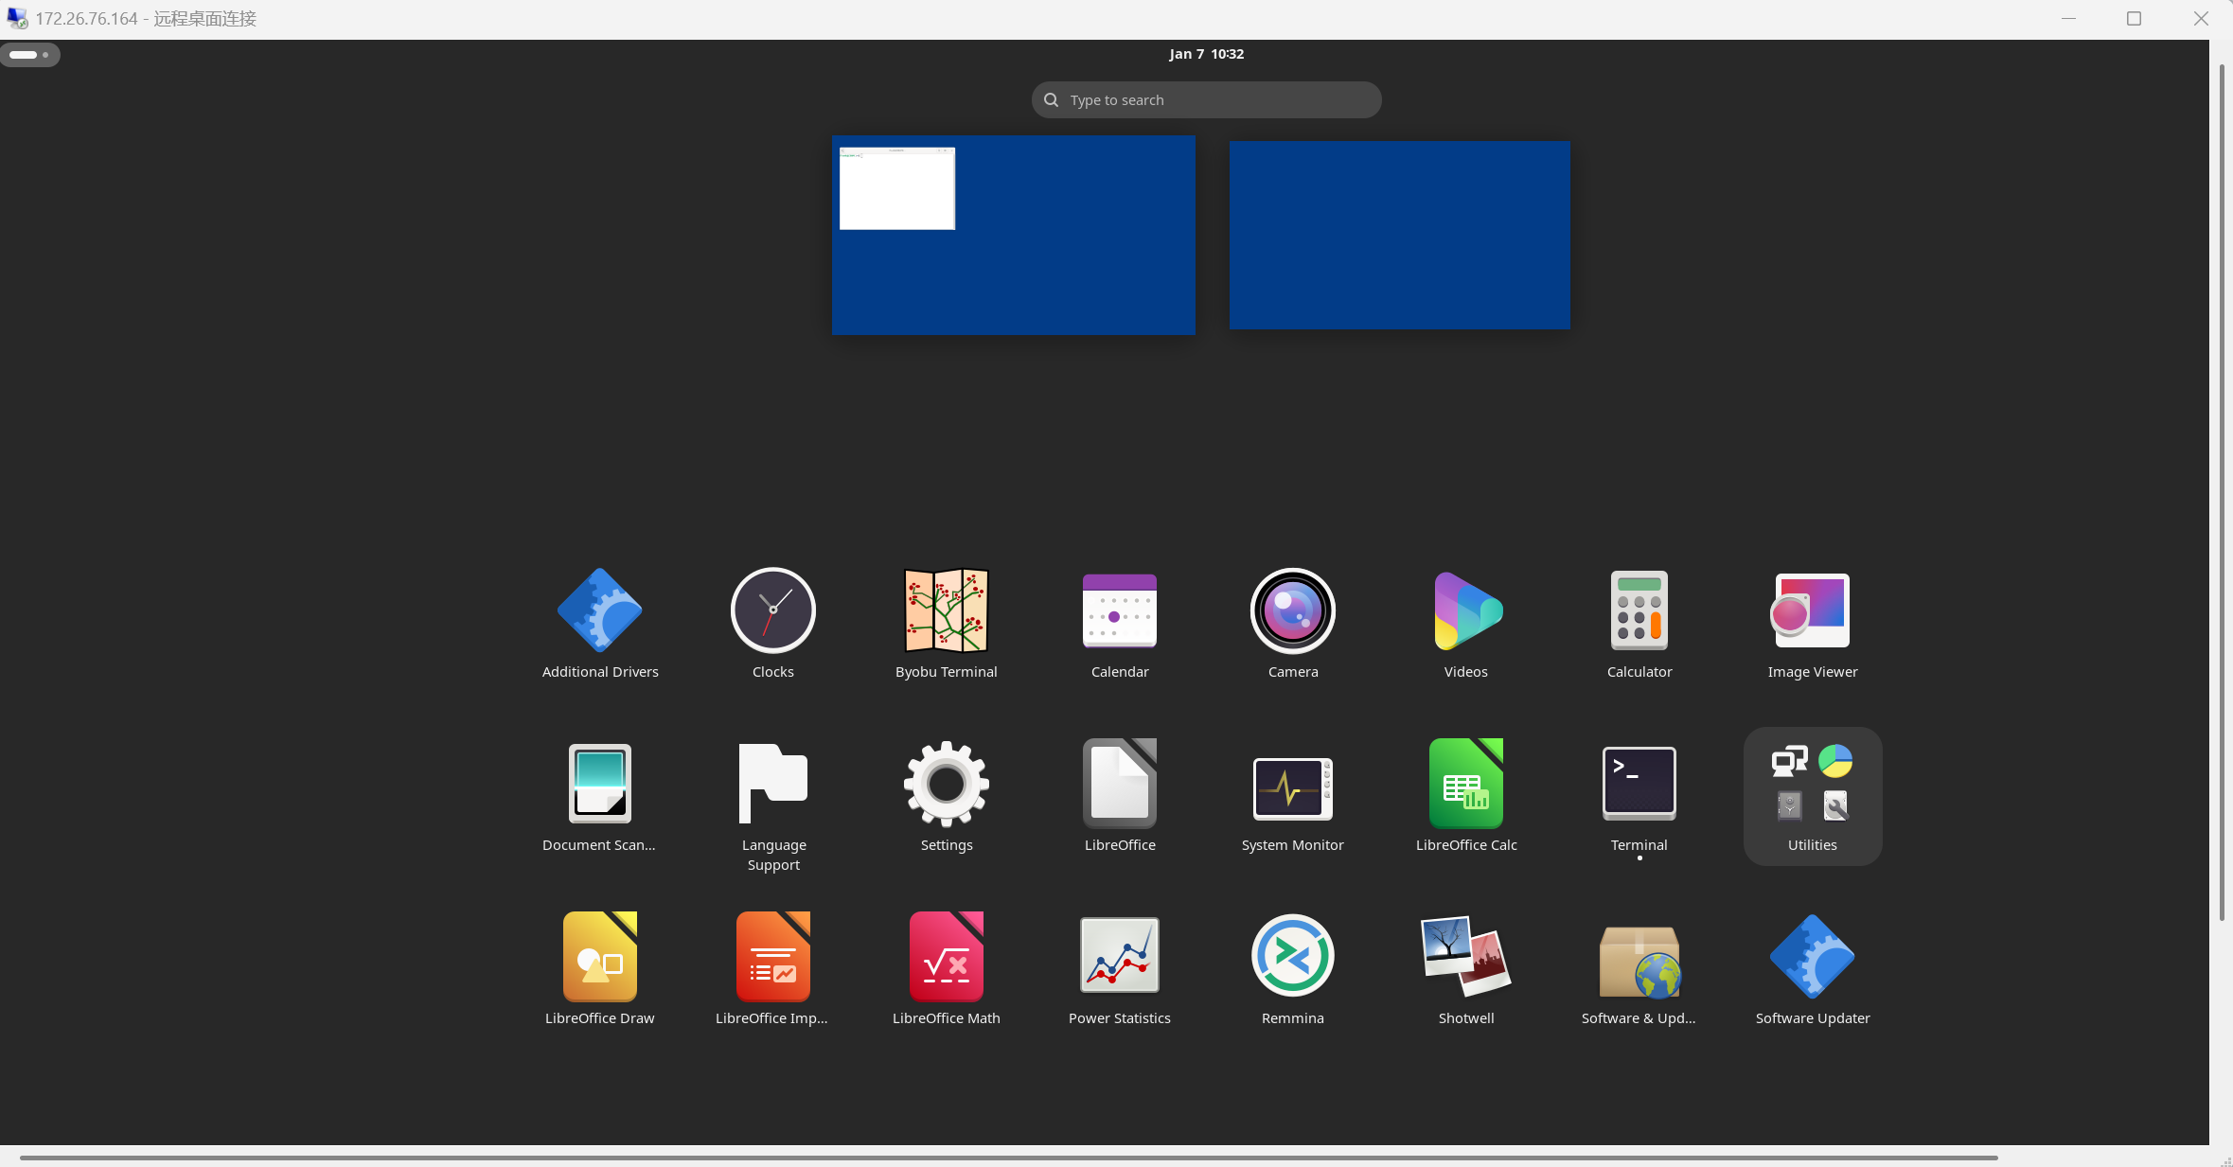Launch the Camera app
This screenshot has height=1167, width=2233.
1292,611
